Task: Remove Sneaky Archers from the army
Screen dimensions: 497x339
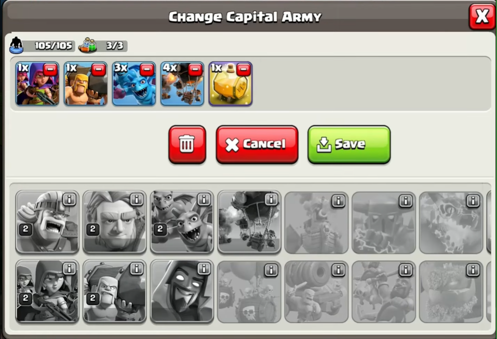Action: pos(50,69)
